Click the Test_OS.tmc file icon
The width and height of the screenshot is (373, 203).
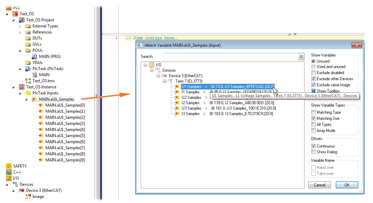pyautogui.click(x=28, y=81)
